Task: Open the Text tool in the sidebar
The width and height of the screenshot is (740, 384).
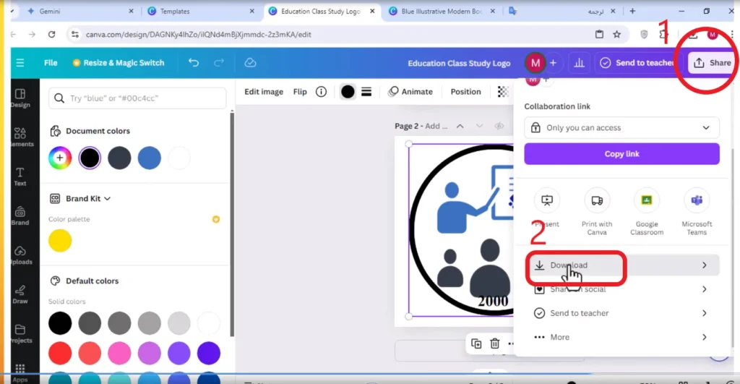Action: pos(20,176)
